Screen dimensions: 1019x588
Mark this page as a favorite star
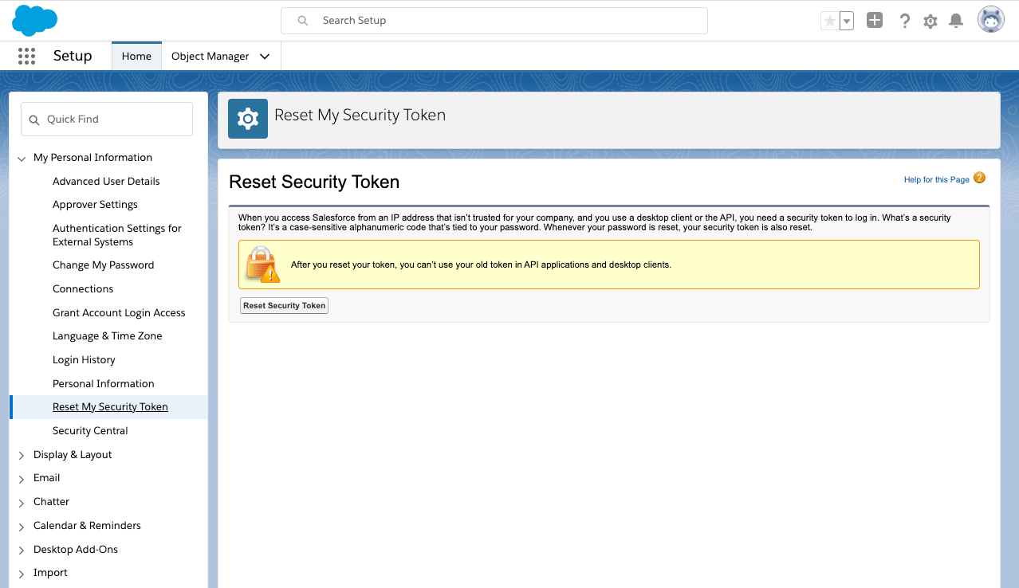[828, 21]
